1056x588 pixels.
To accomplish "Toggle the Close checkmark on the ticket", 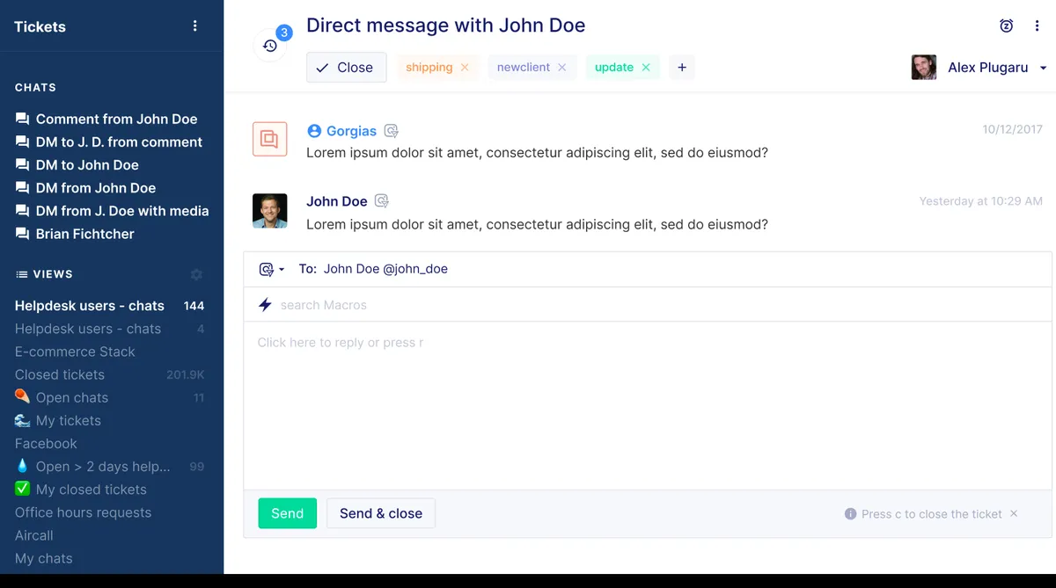I will pyautogui.click(x=346, y=67).
